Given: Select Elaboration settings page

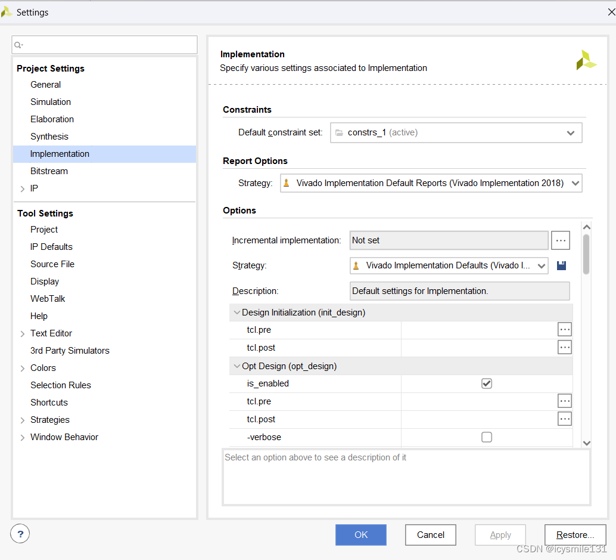Looking at the screenshot, I should pyautogui.click(x=52, y=119).
